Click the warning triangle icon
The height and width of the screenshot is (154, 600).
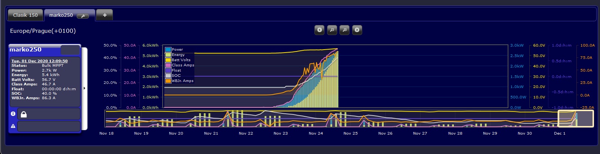[x=13, y=126]
